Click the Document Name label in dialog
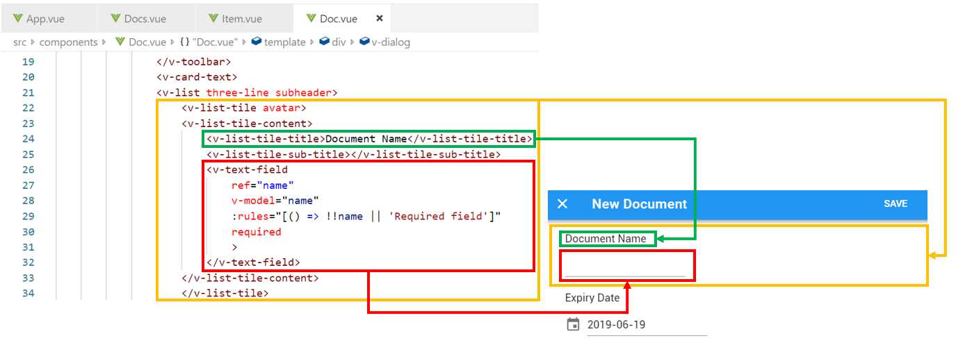Image resolution: width=956 pixels, height=343 pixels. click(606, 239)
